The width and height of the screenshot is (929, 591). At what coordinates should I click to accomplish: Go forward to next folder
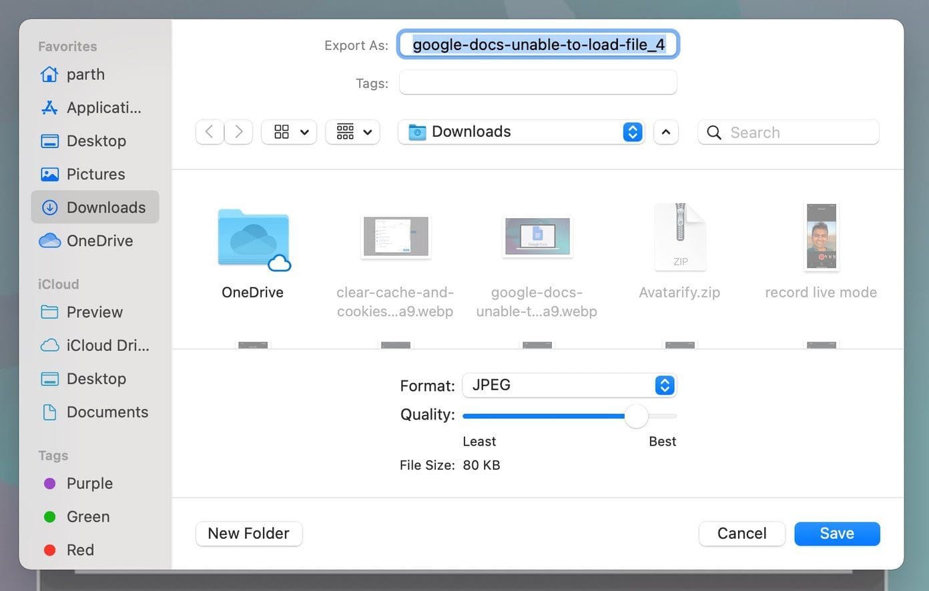[x=238, y=132]
